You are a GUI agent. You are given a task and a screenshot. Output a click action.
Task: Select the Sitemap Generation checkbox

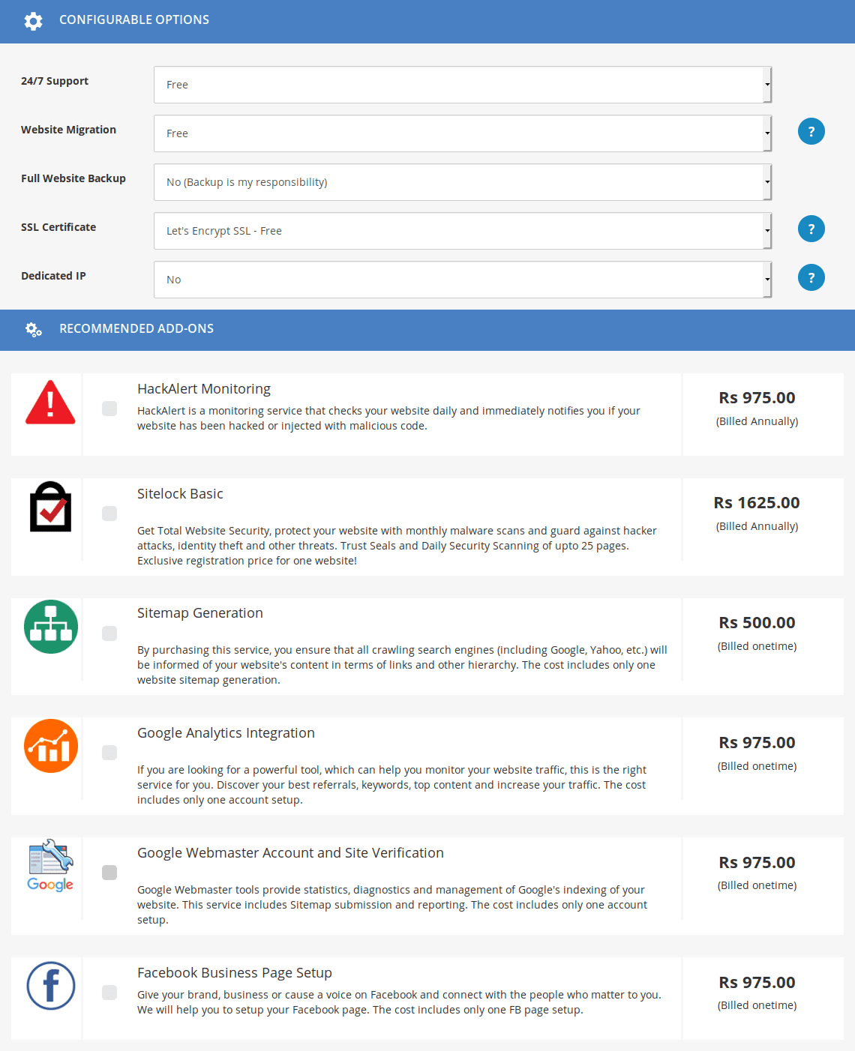109,633
